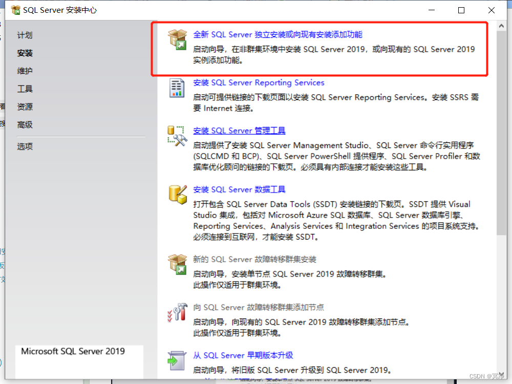Viewport: 512px width, 384px height.
Task: Select 安装 in the left navigation
Action: pos(25,53)
